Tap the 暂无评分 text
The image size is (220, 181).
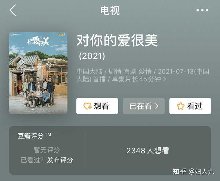pos(47,150)
